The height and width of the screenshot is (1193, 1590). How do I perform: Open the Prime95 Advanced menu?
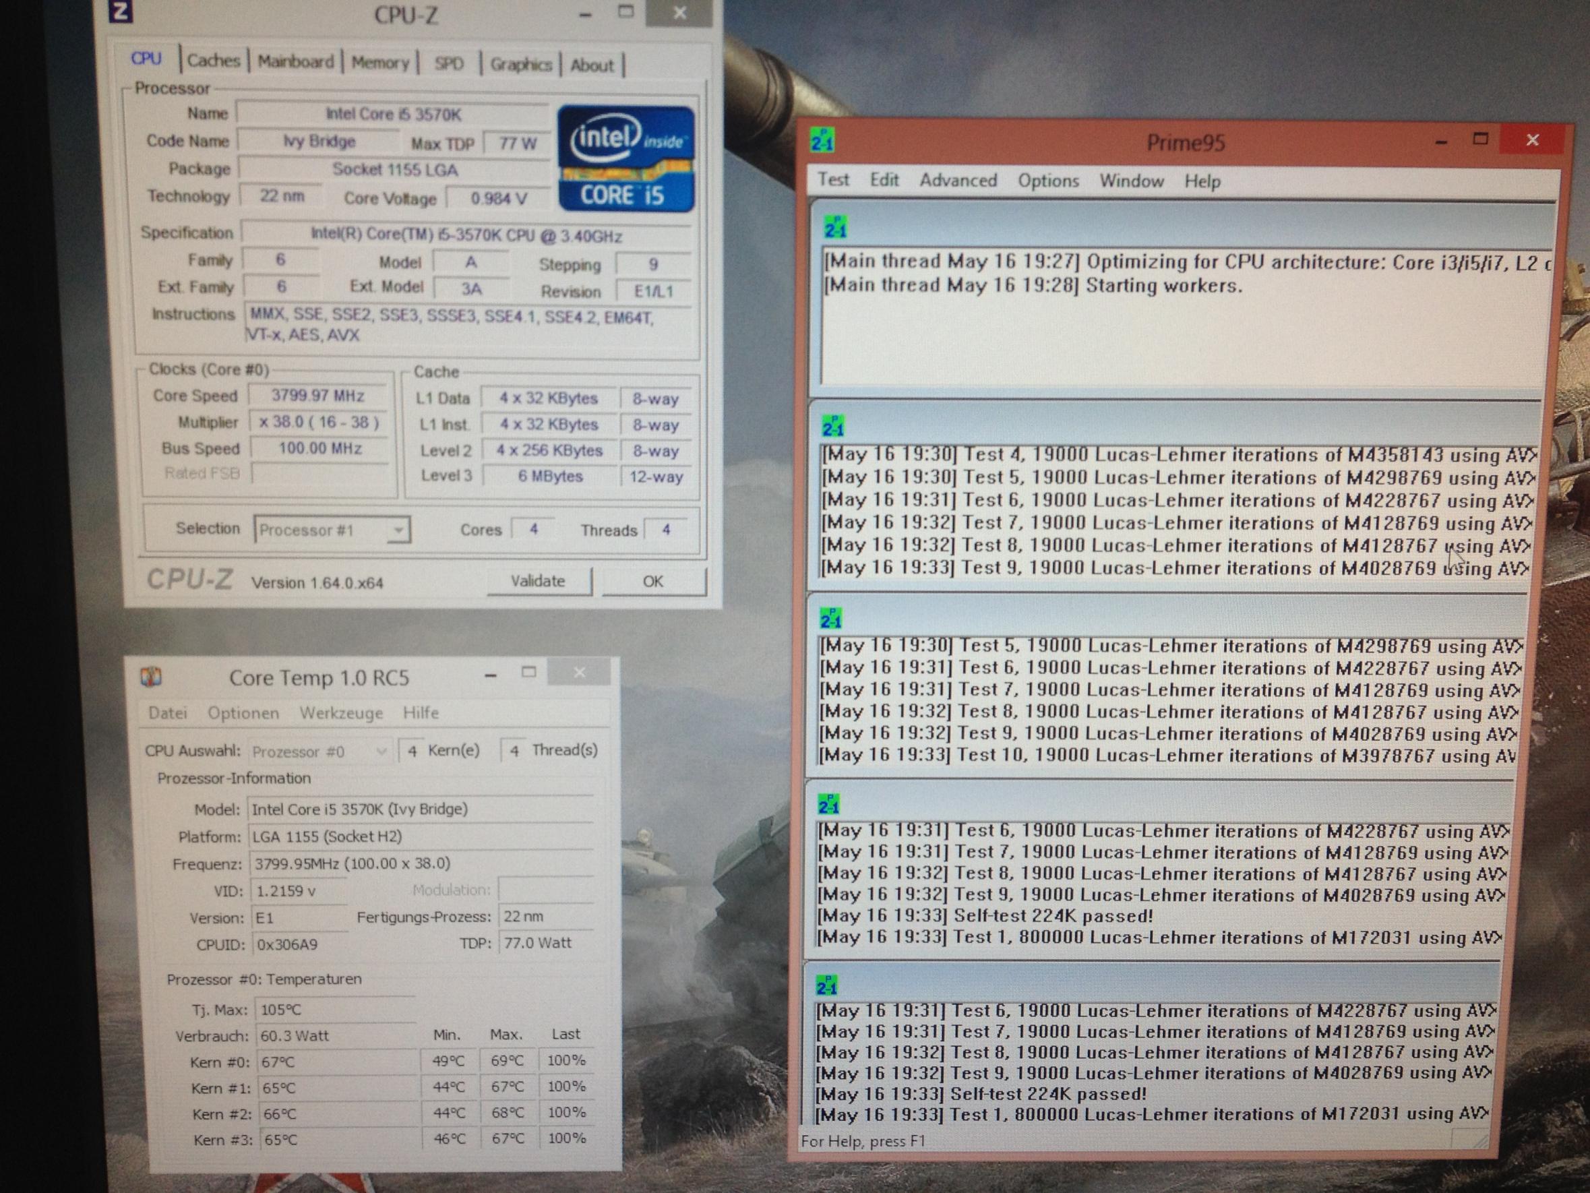pos(958,180)
